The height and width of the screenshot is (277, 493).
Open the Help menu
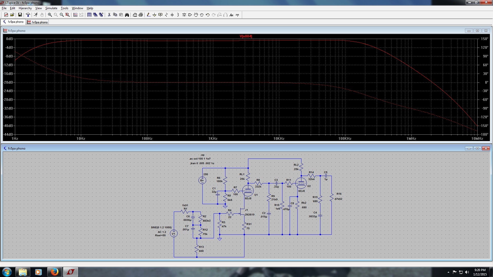coord(90,8)
